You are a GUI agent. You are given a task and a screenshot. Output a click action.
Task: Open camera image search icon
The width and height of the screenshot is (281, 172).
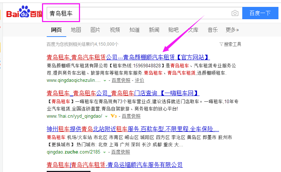click(x=235, y=13)
